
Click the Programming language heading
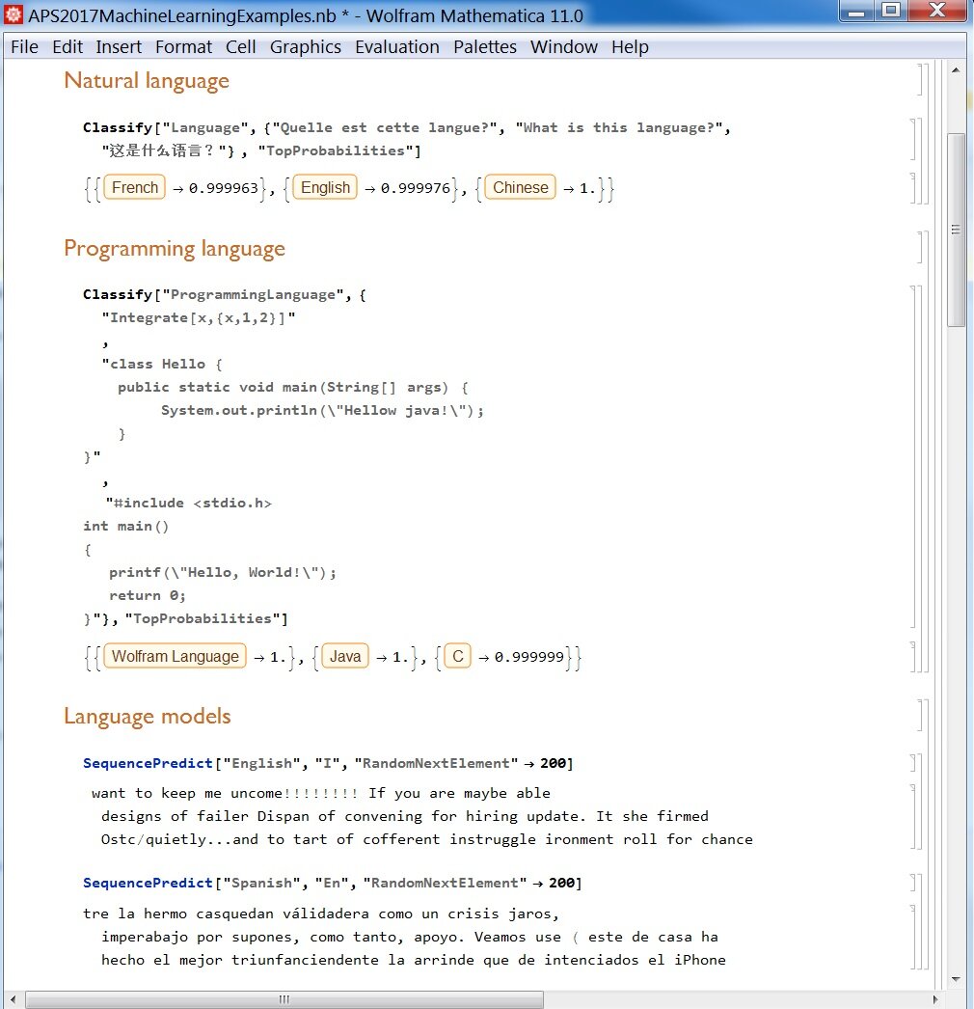(x=175, y=249)
